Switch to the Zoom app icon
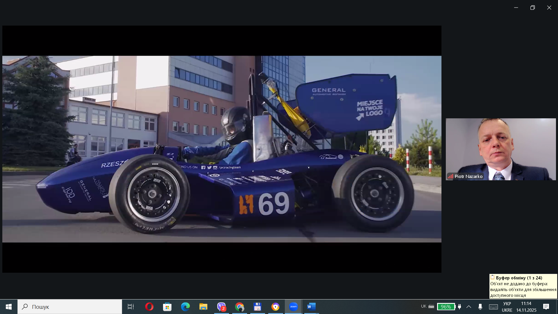The width and height of the screenshot is (558, 314). (x=293, y=307)
